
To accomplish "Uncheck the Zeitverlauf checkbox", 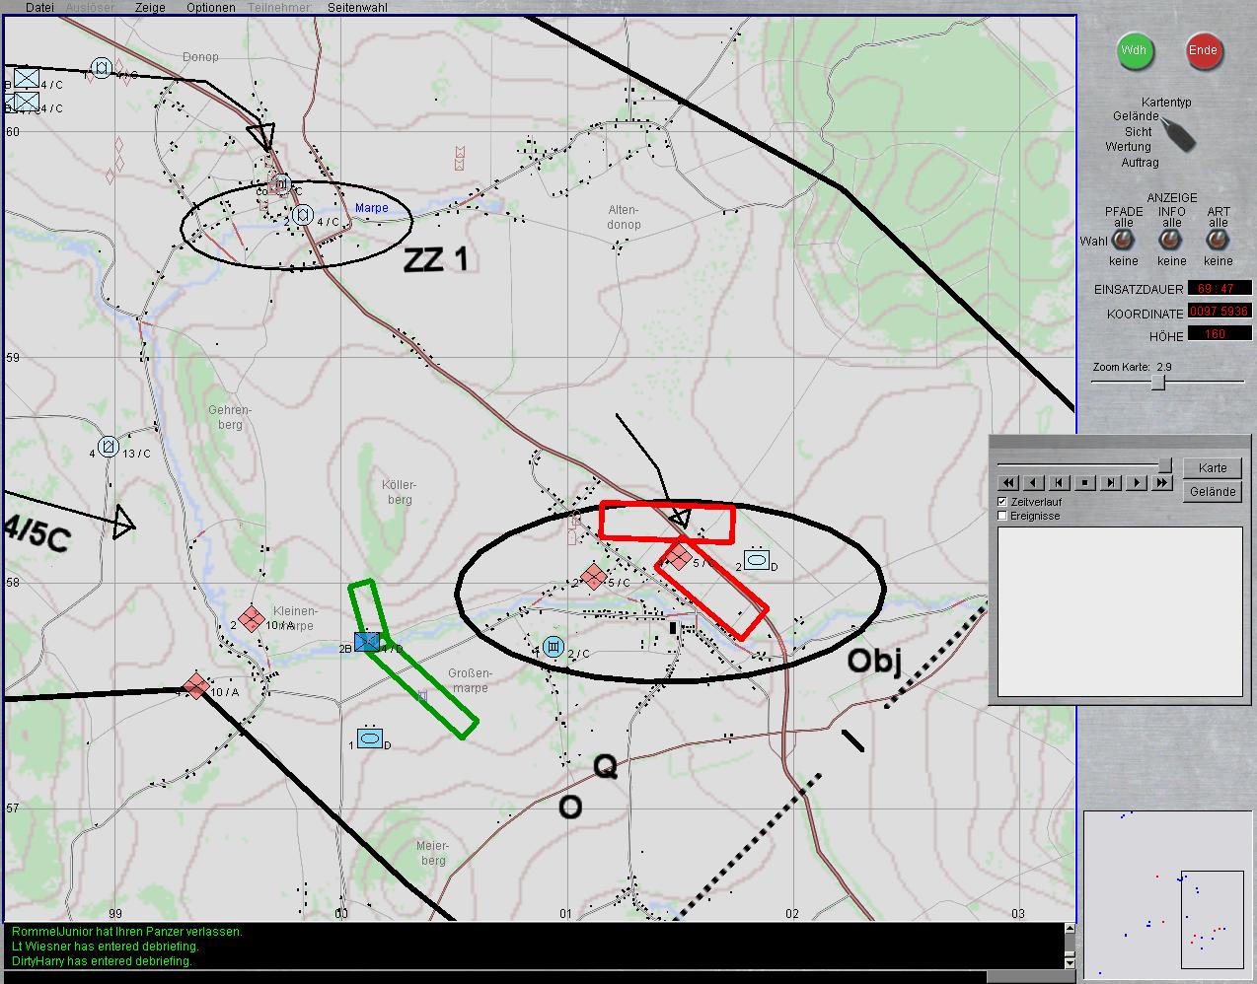I will (1003, 502).
